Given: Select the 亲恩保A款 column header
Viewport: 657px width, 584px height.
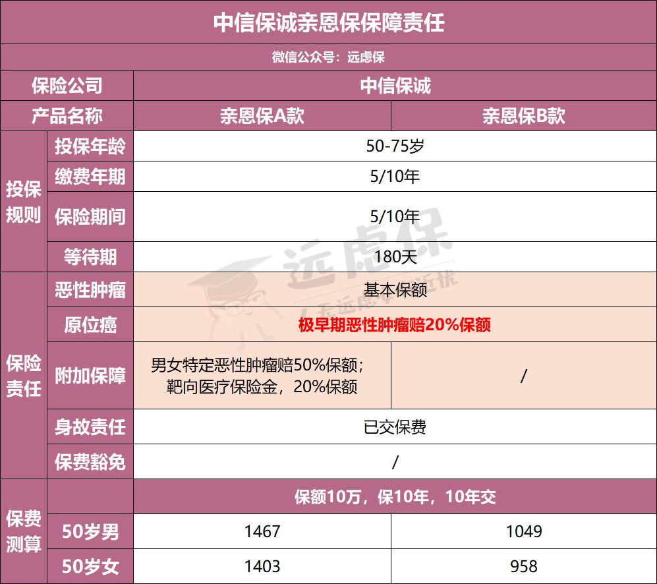Looking at the screenshot, I should 262,116.
